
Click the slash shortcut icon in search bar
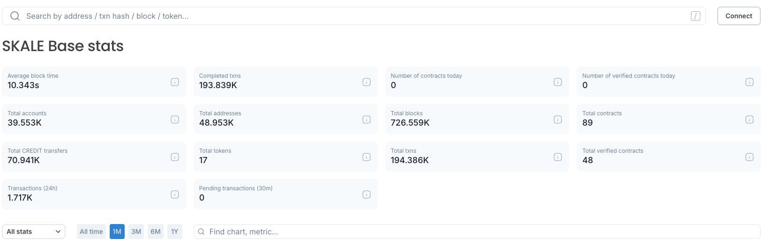coord(696,16)
